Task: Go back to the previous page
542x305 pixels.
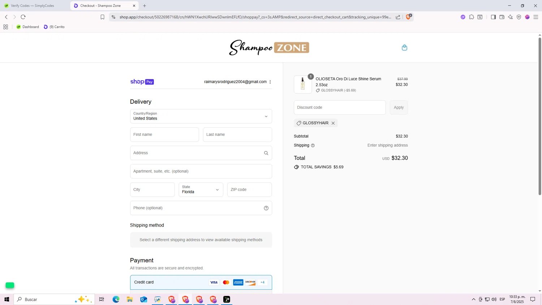Action: coord(6,17)
